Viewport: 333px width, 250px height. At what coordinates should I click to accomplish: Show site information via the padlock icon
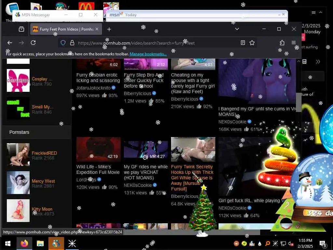(72, 43)
